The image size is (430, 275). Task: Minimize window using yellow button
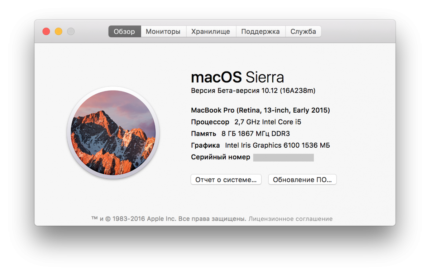pos(58,31)
